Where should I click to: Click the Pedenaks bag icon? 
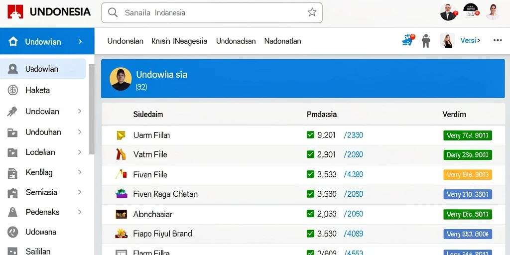[12, 212]
